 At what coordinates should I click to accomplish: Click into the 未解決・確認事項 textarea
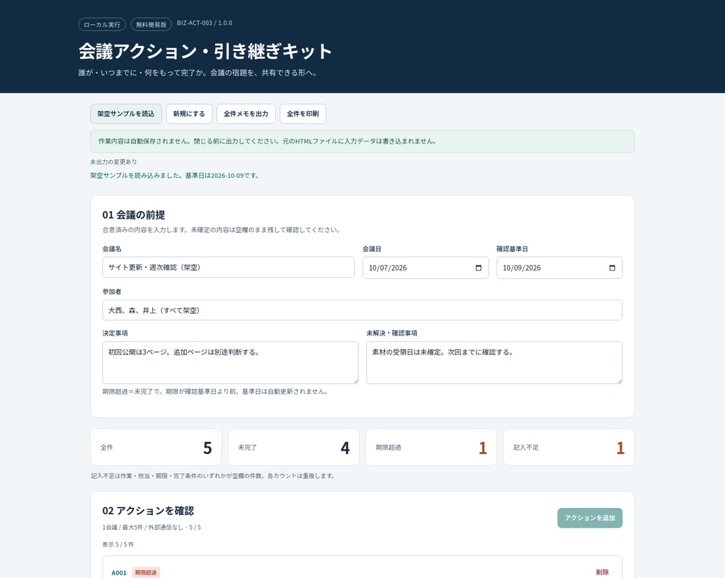(494, 363)
